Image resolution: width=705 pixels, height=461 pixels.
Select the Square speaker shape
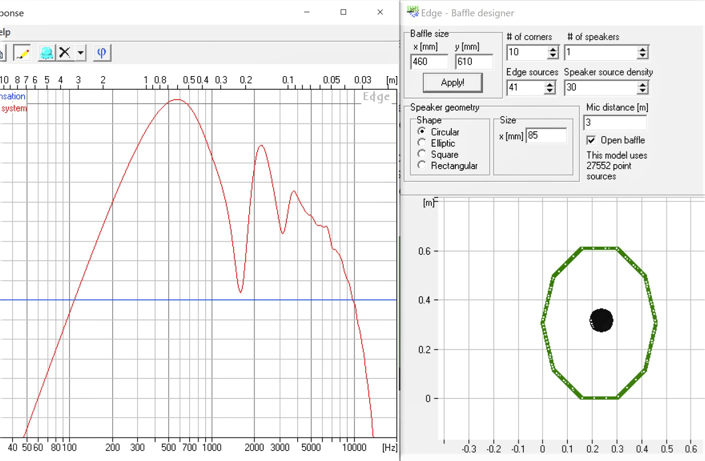point(422,154)
